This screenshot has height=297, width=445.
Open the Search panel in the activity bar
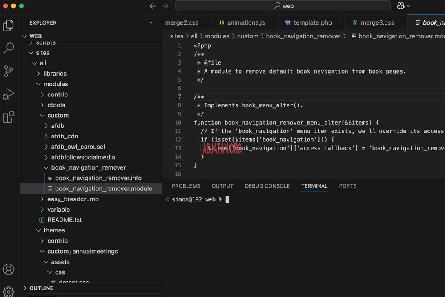[x=9, y=48]
